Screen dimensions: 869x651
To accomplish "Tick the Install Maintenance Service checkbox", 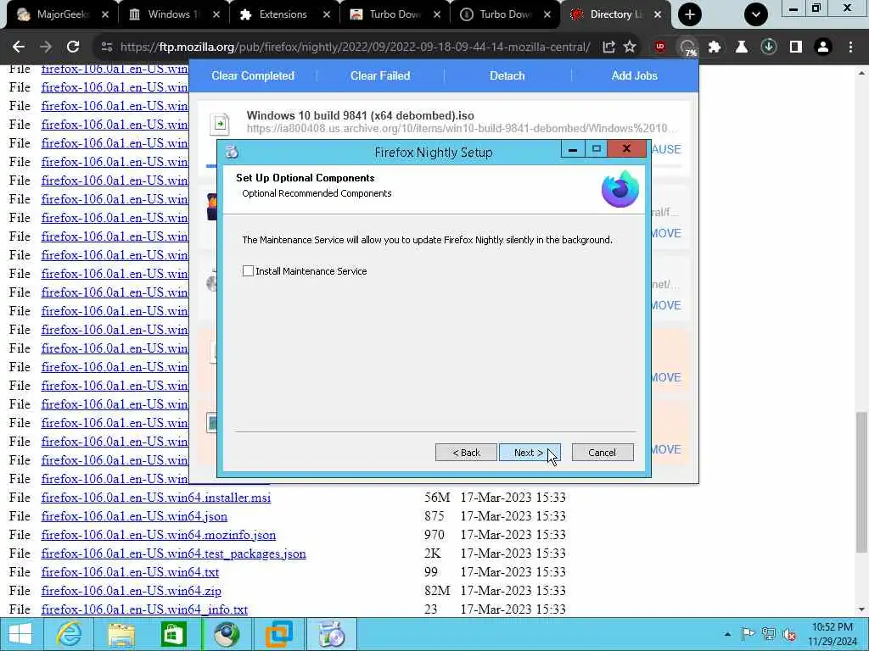I will point(248,271).
